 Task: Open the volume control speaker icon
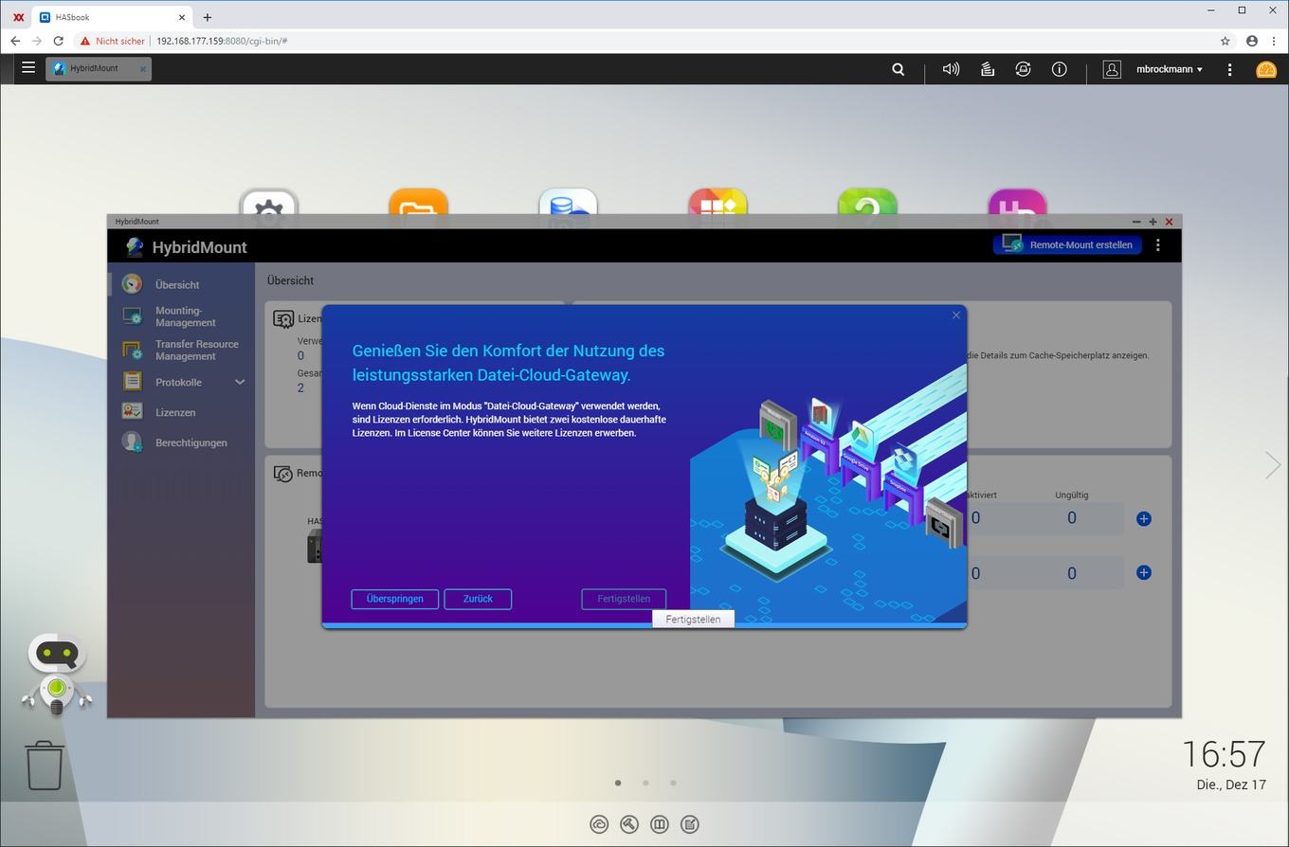(x=951, y=69)
